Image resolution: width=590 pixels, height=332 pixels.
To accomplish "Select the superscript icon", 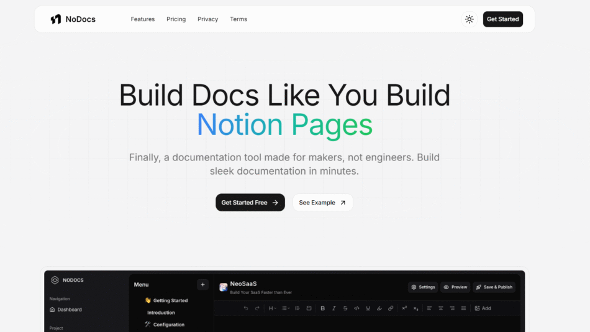I will click(404, 308).
